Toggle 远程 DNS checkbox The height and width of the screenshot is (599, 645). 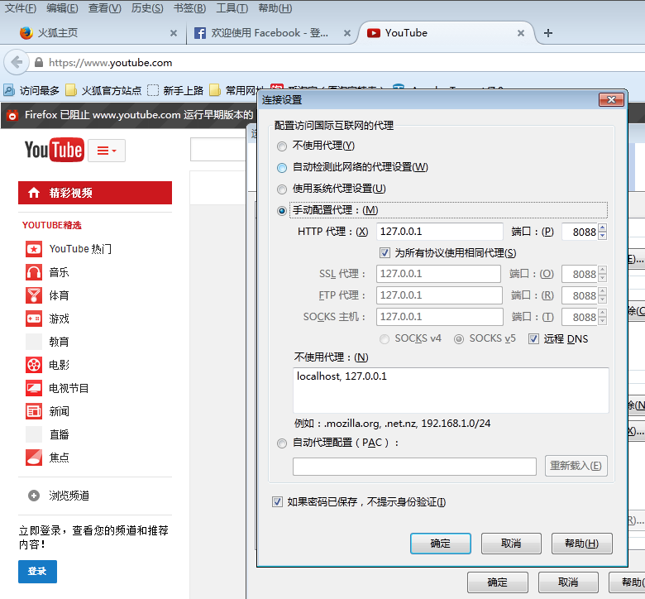[x=533, y=339]
